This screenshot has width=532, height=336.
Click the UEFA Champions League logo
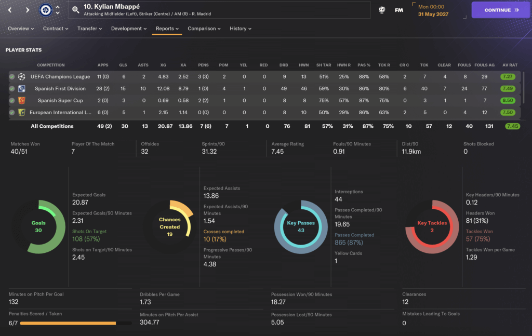pyautogui.click(x=22, y=76)
